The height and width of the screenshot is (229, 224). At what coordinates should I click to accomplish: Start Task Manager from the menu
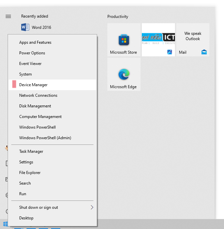[x=31, y=151]
